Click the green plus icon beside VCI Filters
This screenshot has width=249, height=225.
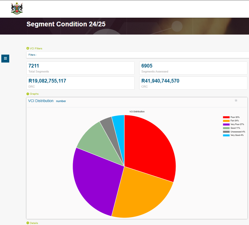(28, 49)
